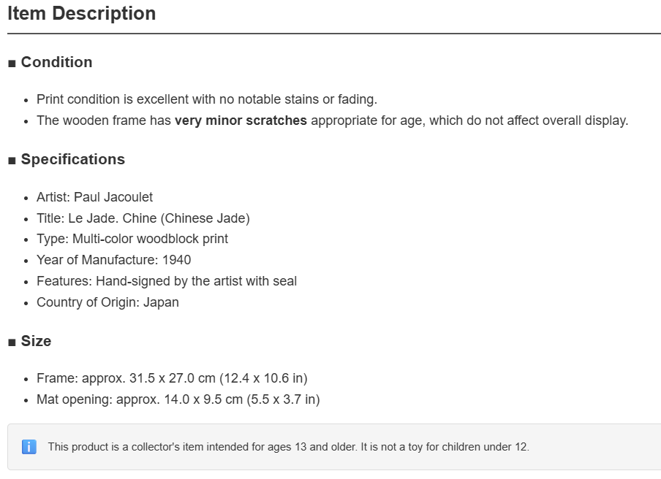Click the Mat opening dimensions line

(x=178, y=399)
